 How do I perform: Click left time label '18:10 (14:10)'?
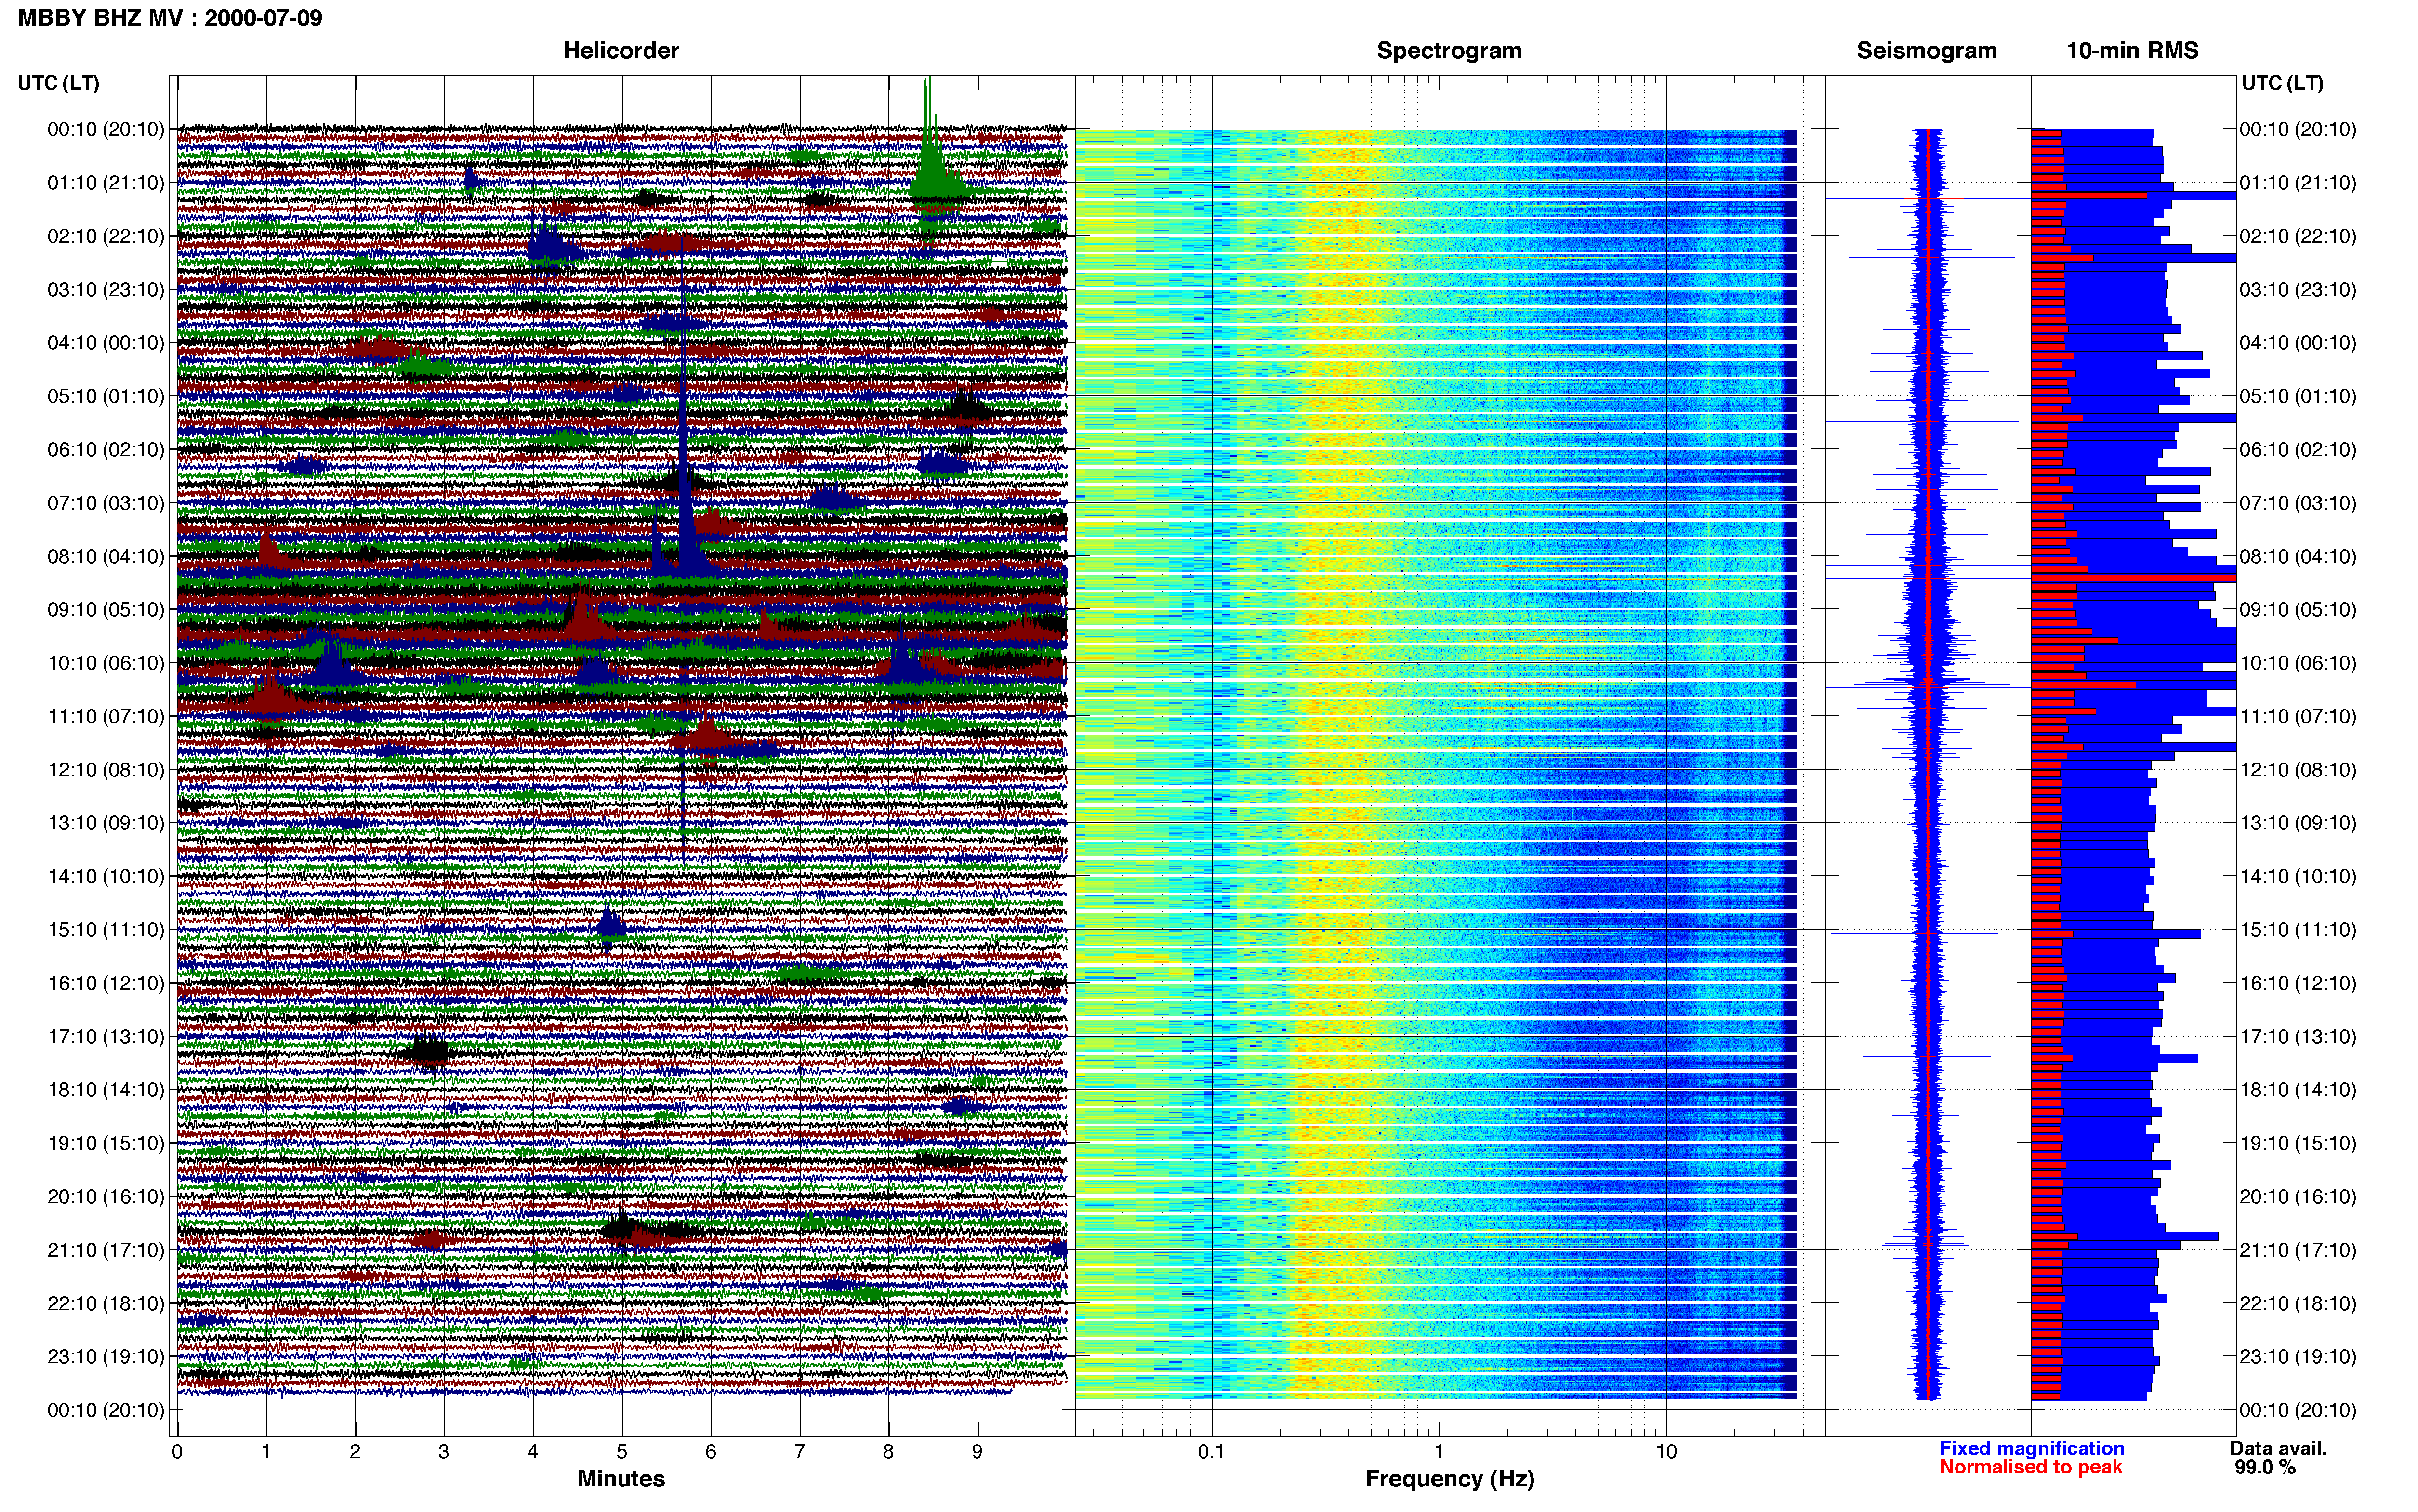pos(105,1090)
